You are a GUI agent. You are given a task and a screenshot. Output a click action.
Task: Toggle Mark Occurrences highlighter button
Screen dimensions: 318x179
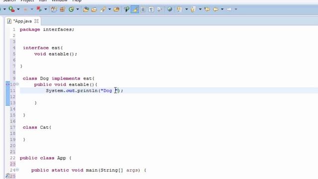[x=135, y=9]
